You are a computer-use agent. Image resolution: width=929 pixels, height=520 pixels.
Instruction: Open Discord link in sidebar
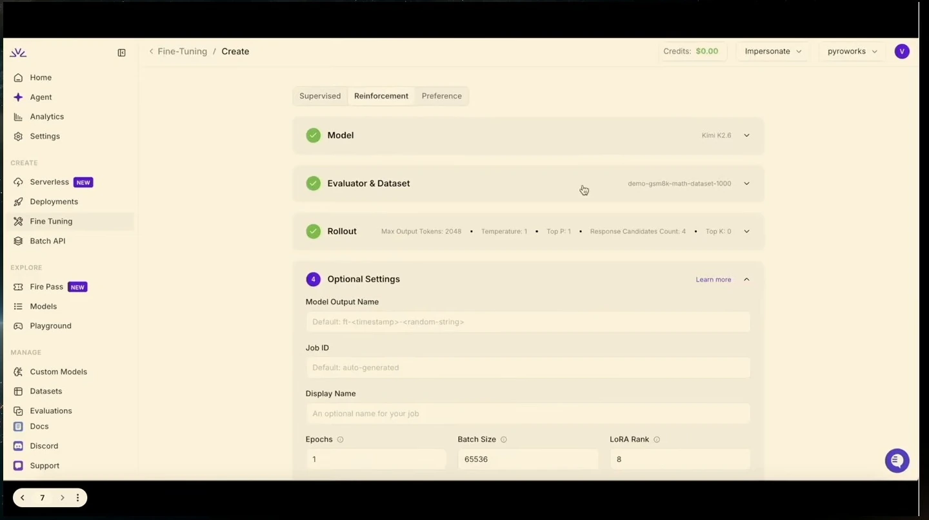[x=44, y=446]
